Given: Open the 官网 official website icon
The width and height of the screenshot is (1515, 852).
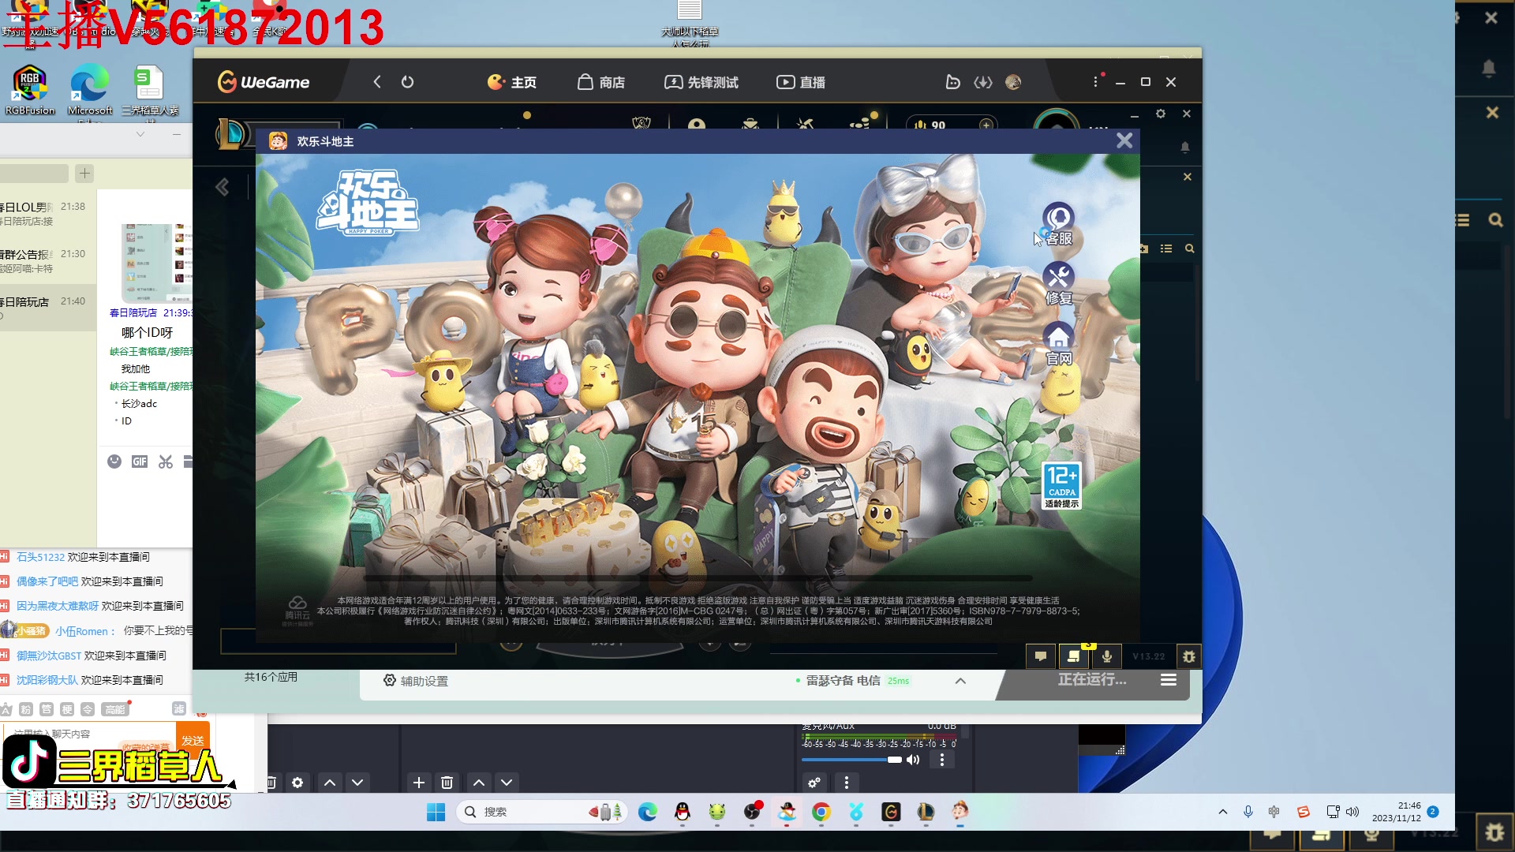Looking at the screenshot, I should click(x=1058, y=345).
